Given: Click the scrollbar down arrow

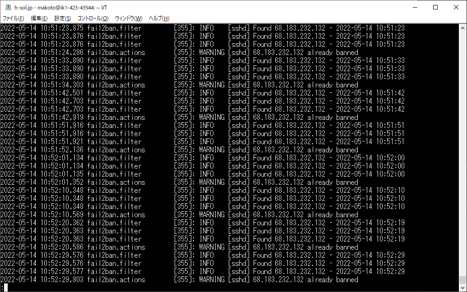Looking at the screenshot, I should click(x=462, y=288).
